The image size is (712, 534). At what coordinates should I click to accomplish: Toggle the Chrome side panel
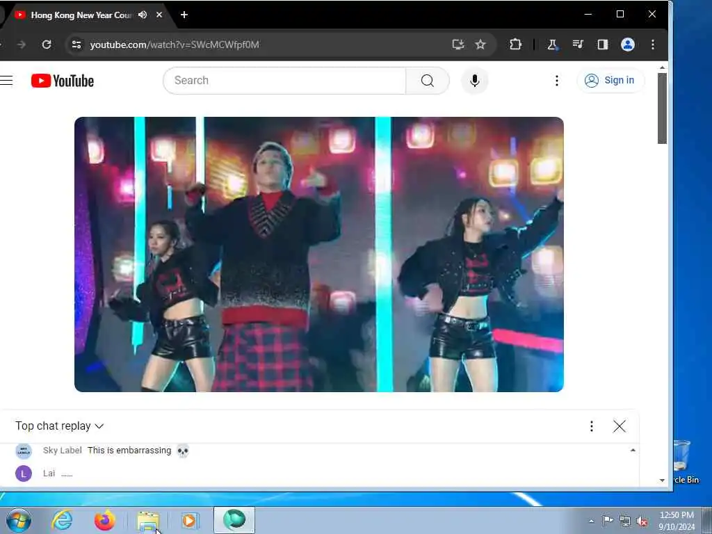click(x=603, y=44)
